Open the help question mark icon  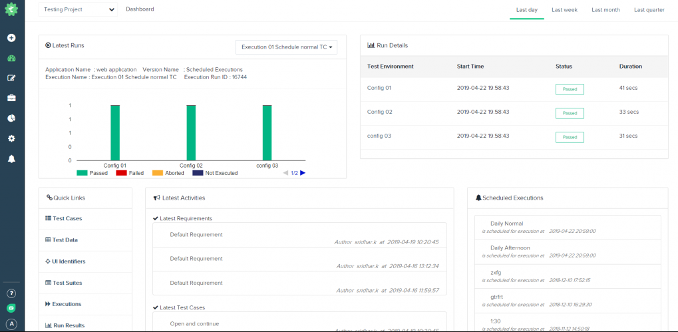[12, 293]
